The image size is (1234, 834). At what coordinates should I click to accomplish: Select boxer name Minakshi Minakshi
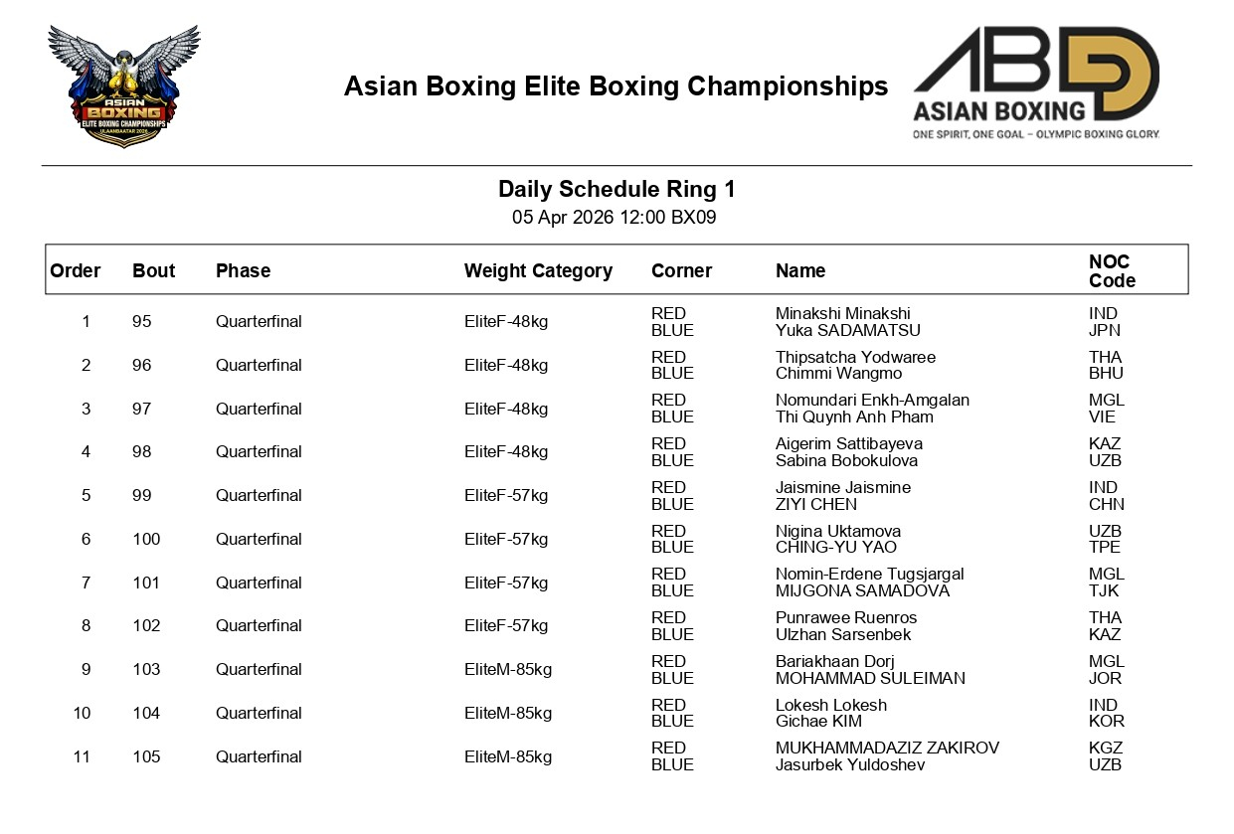pyautogui.click(x=842, y=314)
